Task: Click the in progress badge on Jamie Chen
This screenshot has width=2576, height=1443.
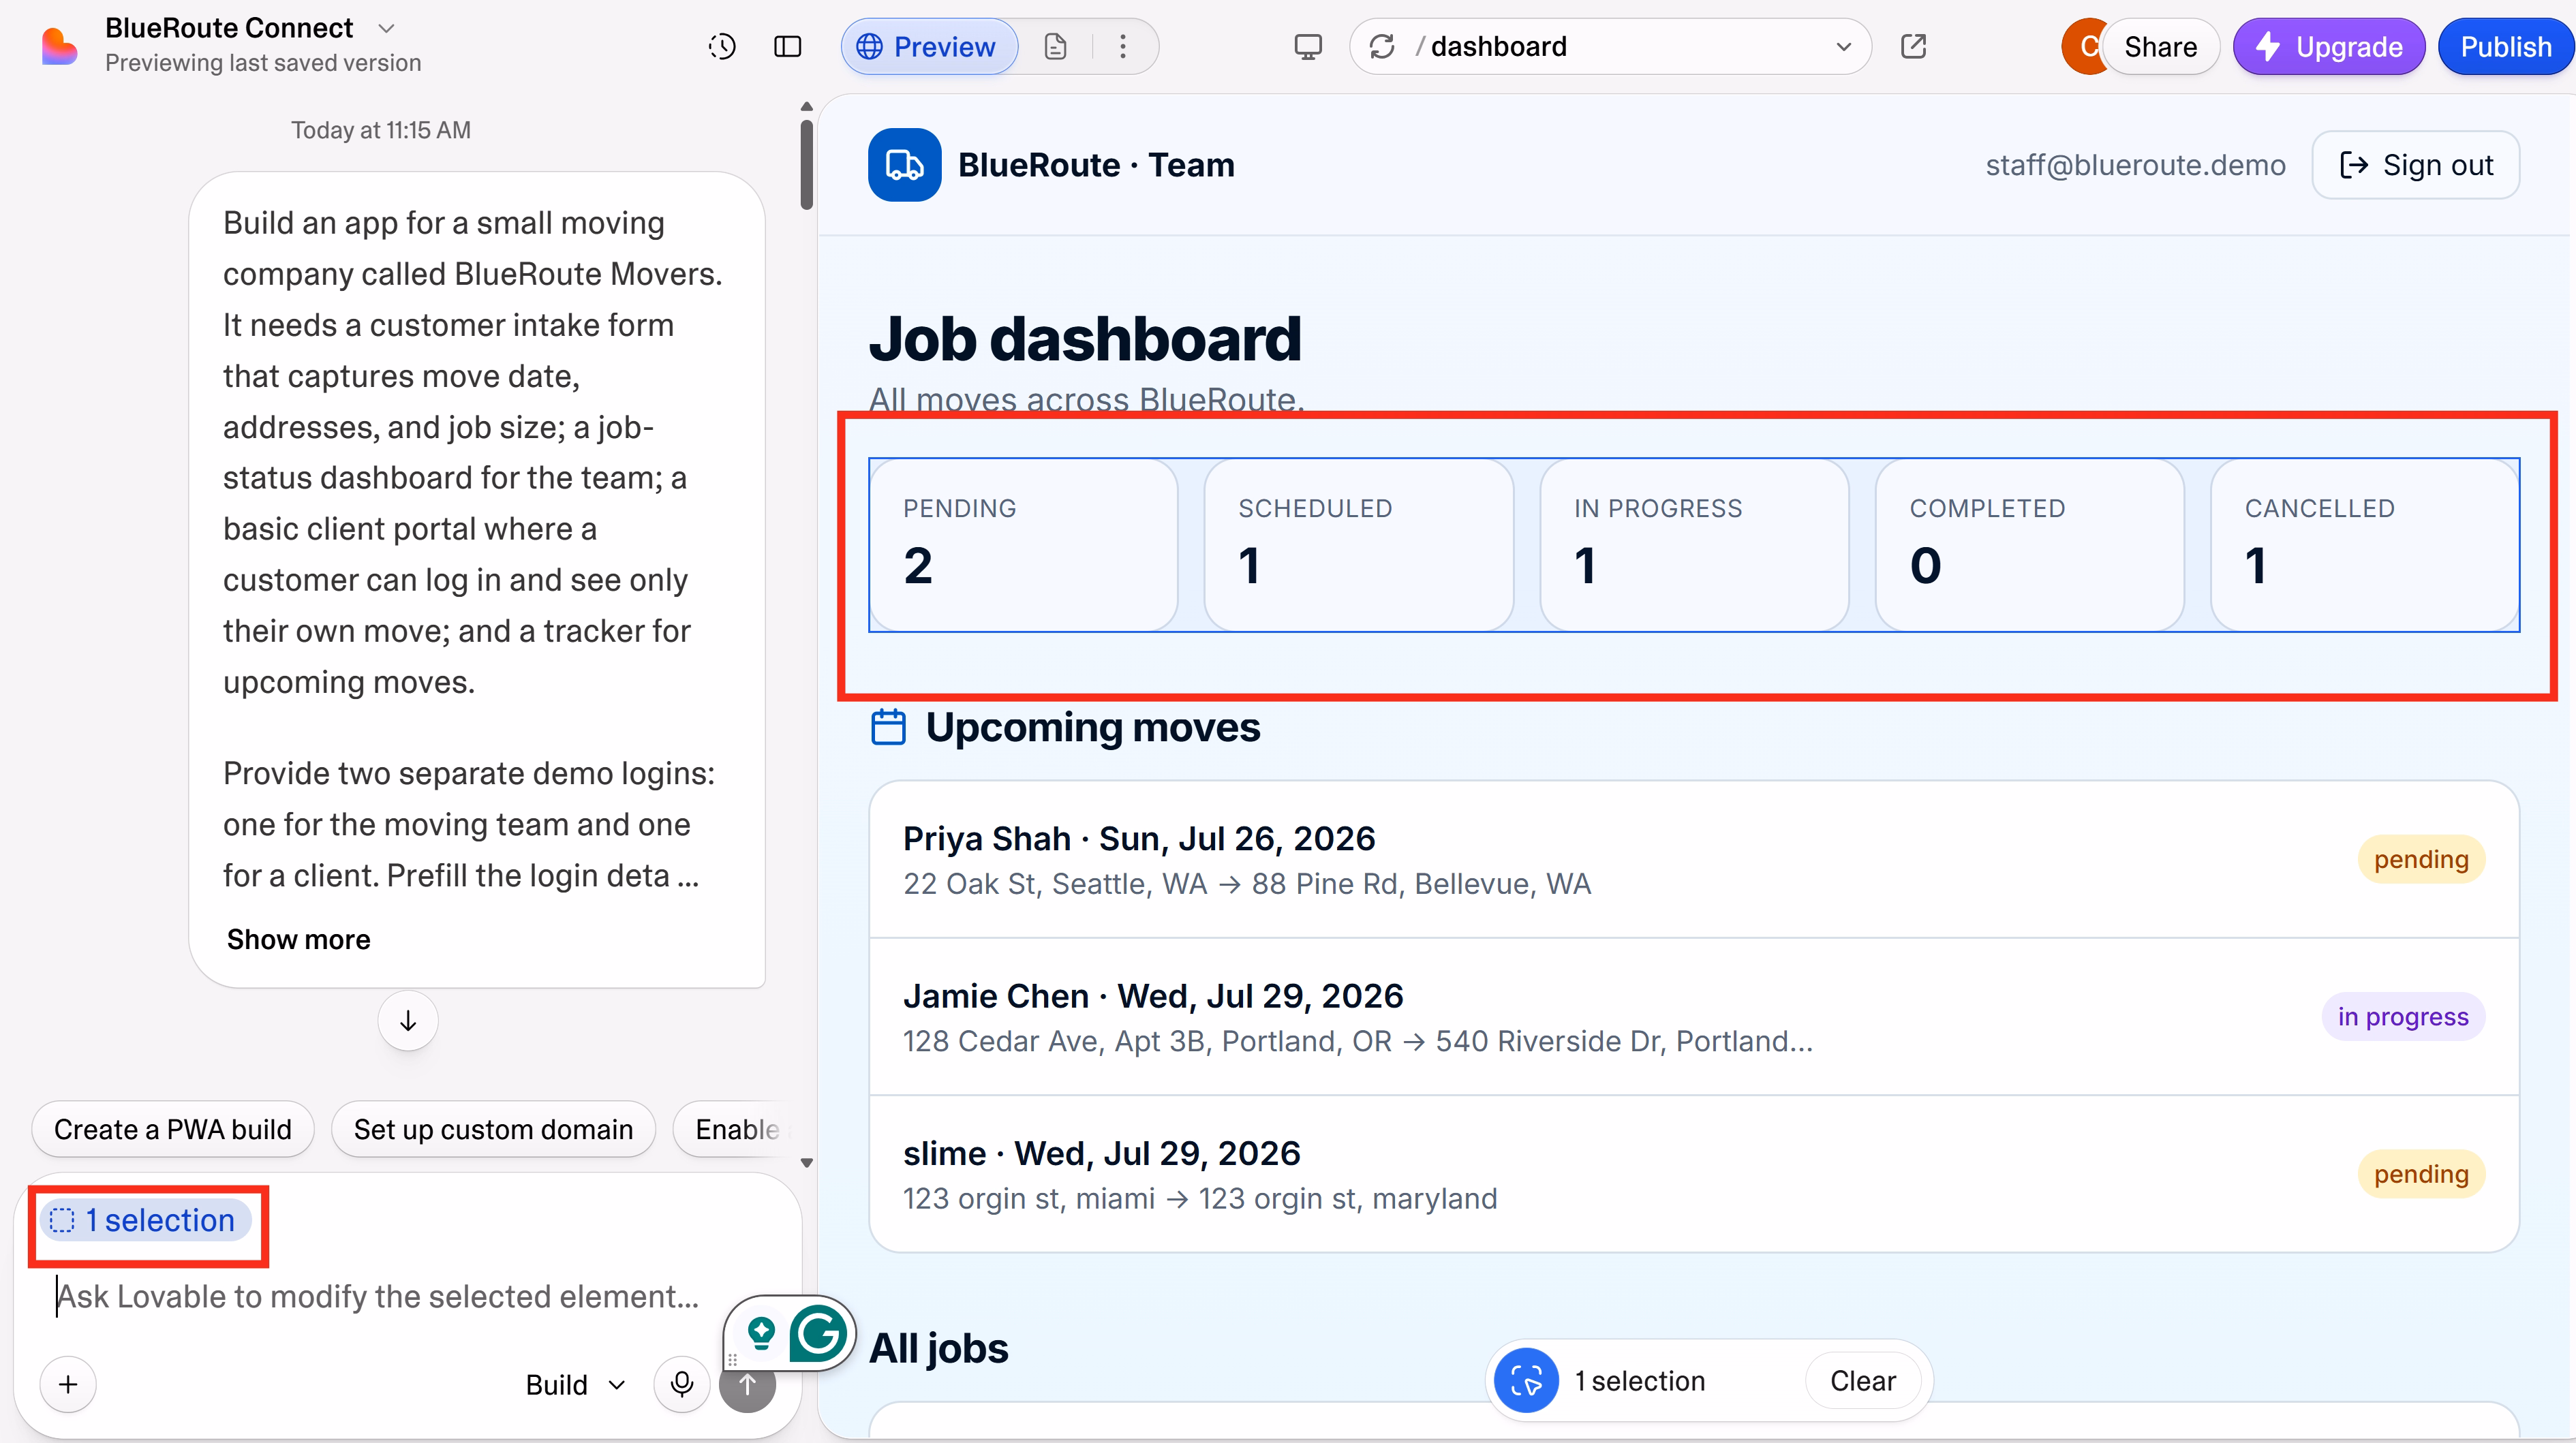Action: [x=2403, y=1017]
